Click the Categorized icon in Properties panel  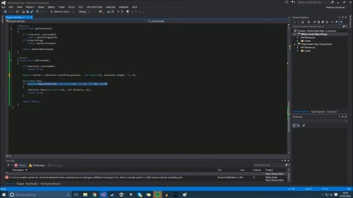(x=294, y=125)
